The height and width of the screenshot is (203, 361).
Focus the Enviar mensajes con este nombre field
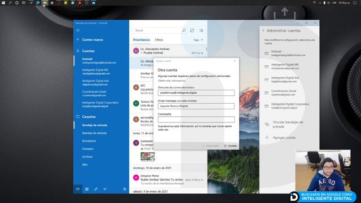[x=196, y=106]
